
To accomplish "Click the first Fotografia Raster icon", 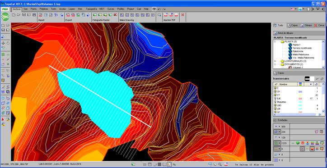I will [95, 15].
